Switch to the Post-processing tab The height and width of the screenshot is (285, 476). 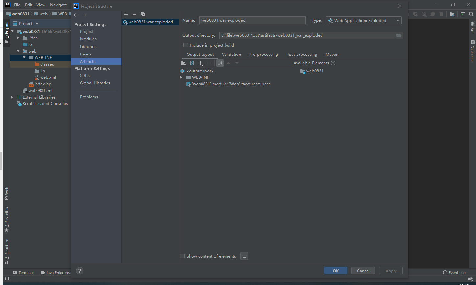click(x=302, y=55)
